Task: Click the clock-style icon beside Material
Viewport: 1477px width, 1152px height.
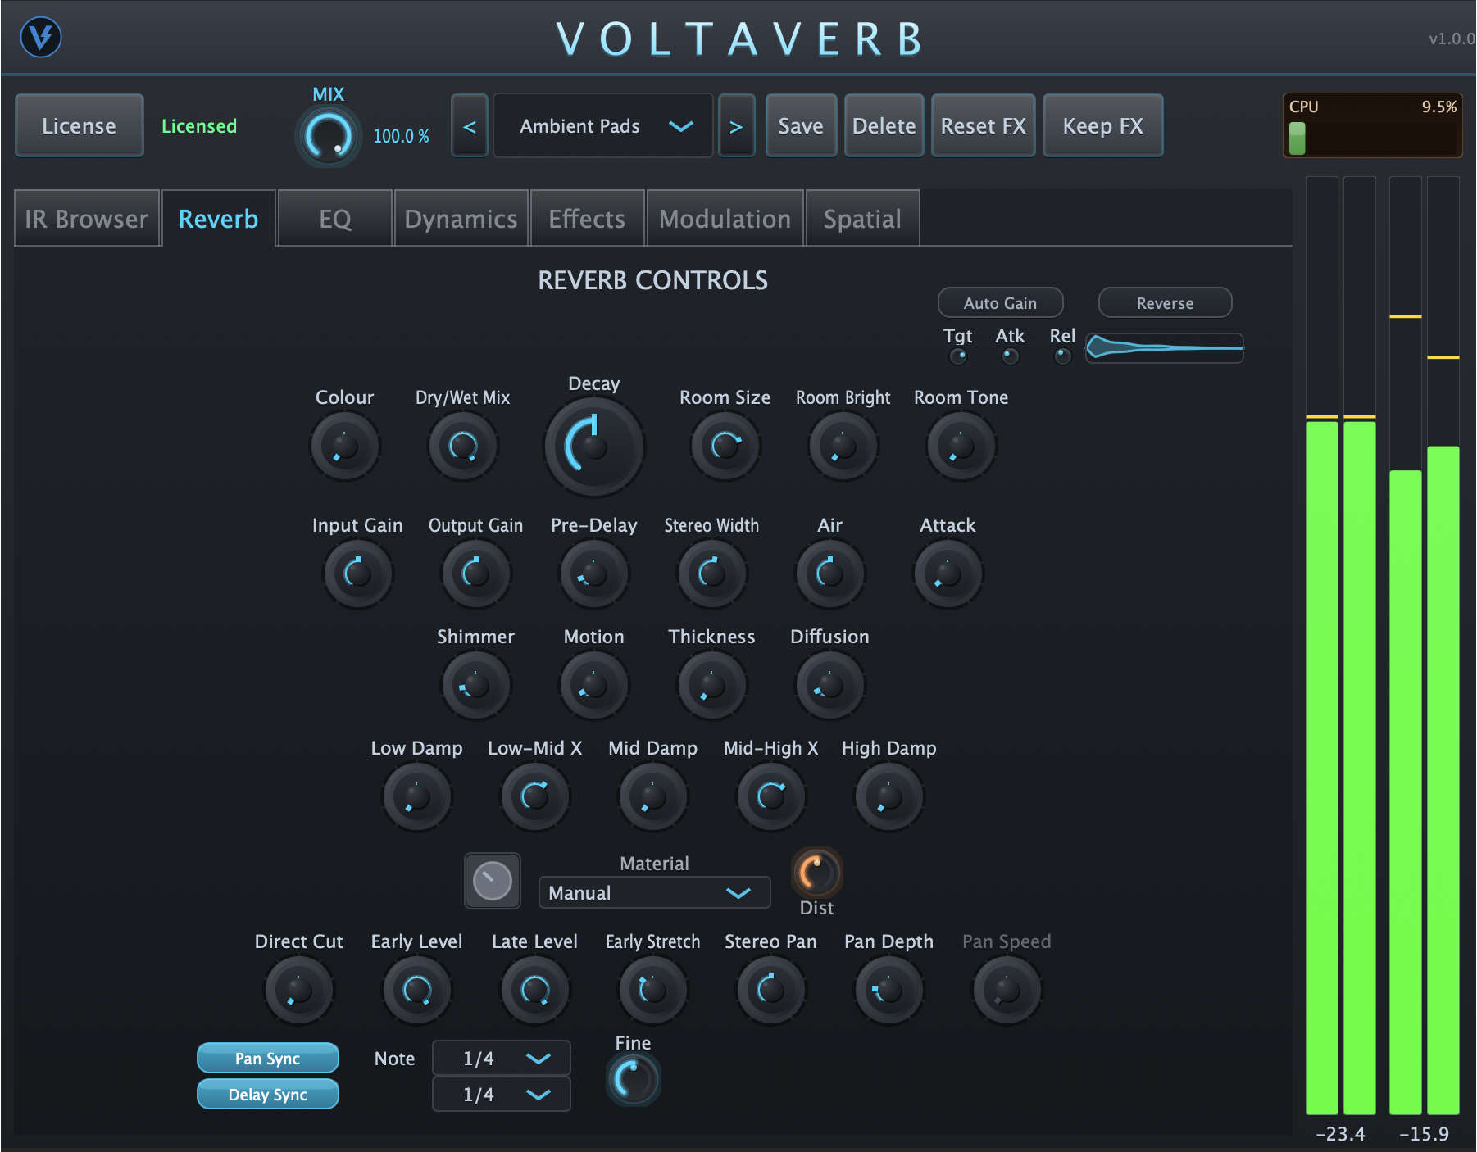Action: click(493, 881)
